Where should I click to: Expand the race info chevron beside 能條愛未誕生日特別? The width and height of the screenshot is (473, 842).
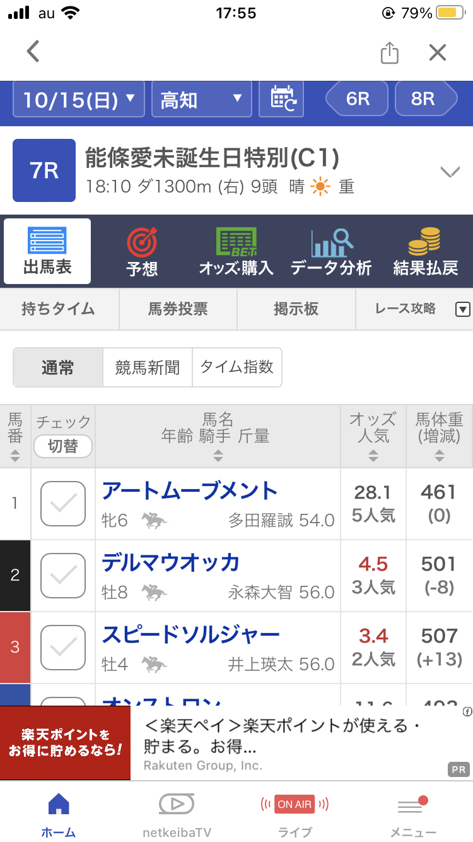[450, 172]
